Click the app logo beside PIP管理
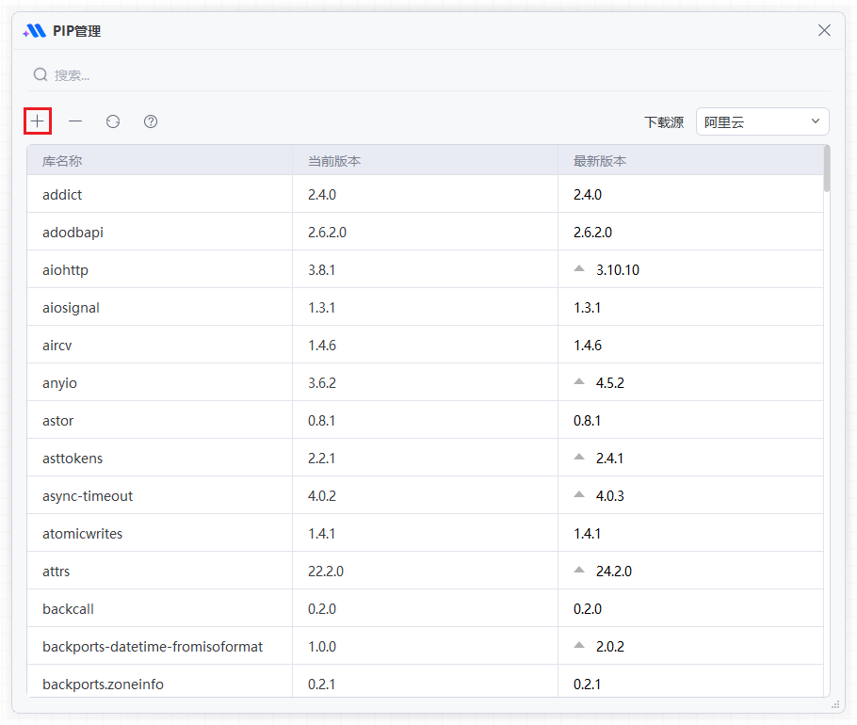Image resolution: width=857 pixels, height=725 pixels. [35, 30]
